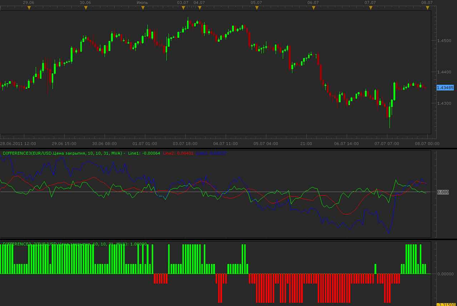Click the 04.07 day marker triangle
The image size is (457, 306).
tap(200, 8)
